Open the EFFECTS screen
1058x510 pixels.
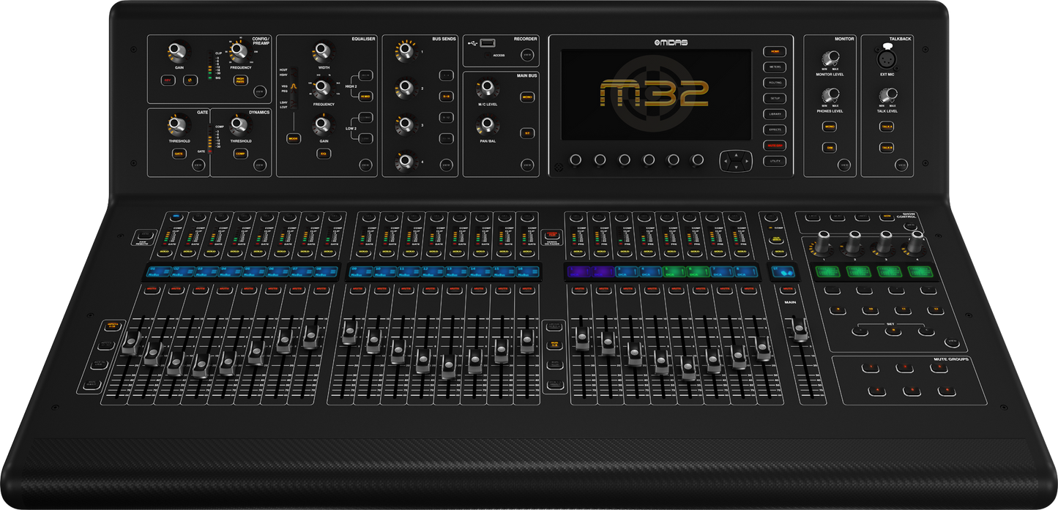pos(775,130)
